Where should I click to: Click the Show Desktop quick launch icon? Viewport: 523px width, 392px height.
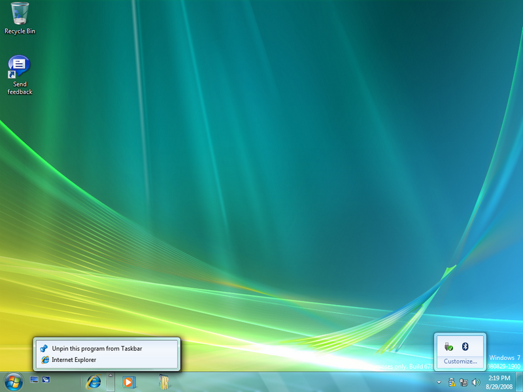pyautogui.click(x=35, y=380)
